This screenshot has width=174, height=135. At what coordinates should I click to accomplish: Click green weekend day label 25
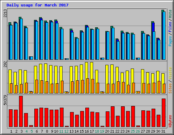point(133,131)
